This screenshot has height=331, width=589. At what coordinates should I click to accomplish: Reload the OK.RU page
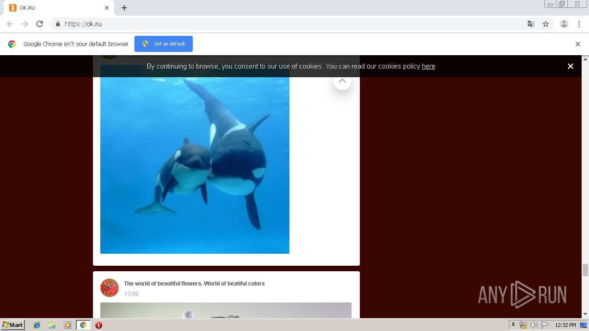pos(40,24)
